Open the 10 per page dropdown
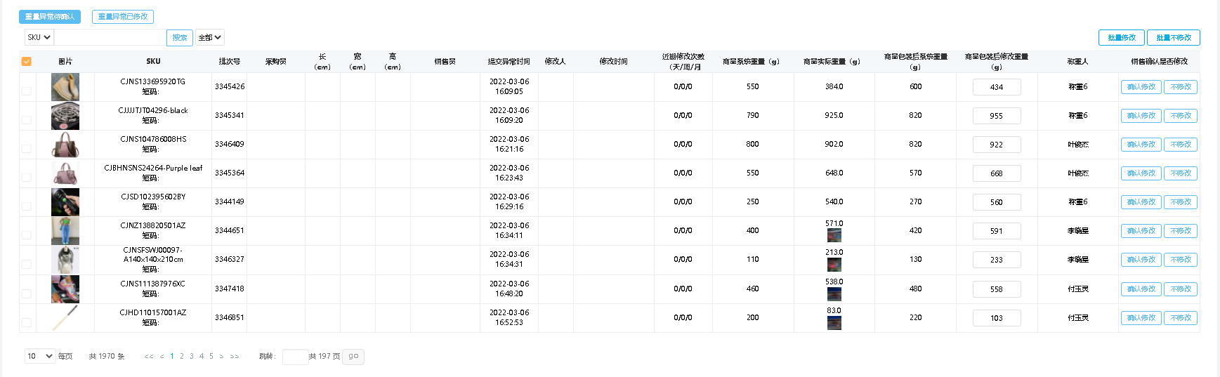1220x377 pixels. pos(39,357)
